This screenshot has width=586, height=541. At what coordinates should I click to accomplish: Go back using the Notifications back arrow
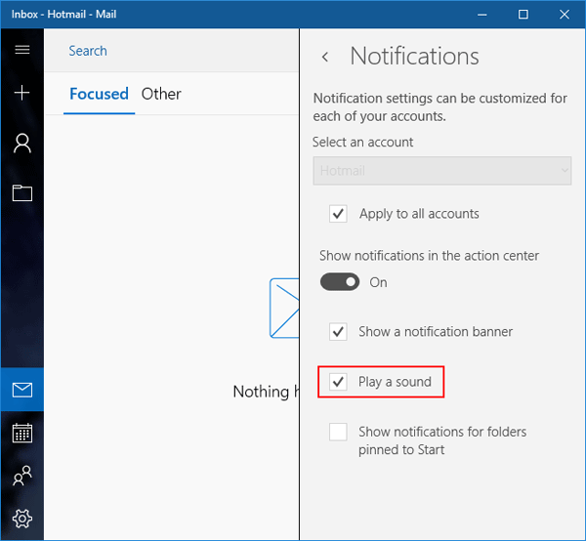pos(325,58)
